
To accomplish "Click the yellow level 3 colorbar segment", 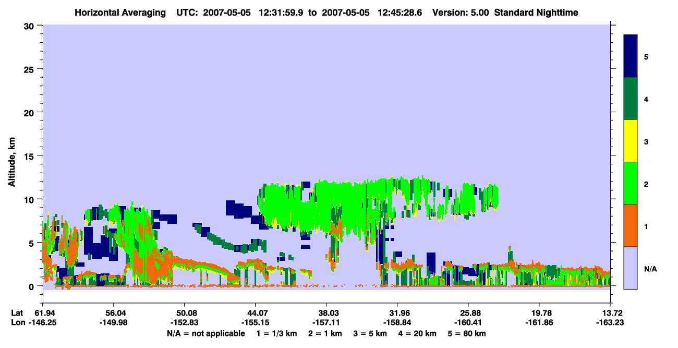I will point(631,141).
